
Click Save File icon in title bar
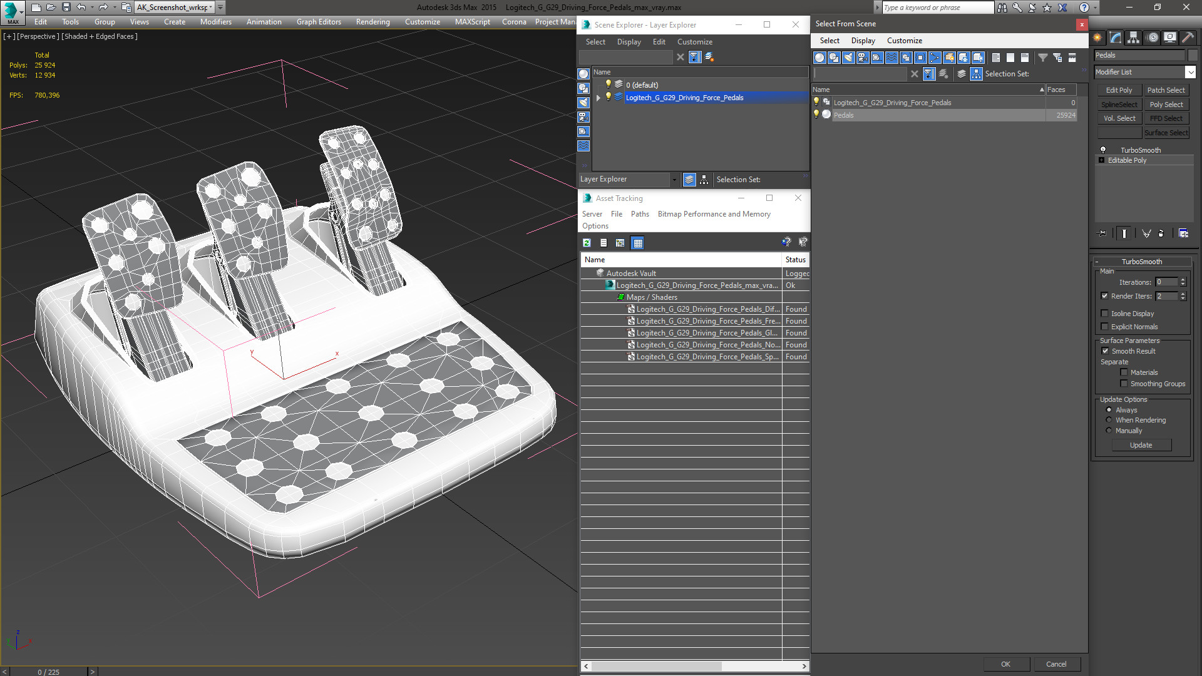point(66,8)
